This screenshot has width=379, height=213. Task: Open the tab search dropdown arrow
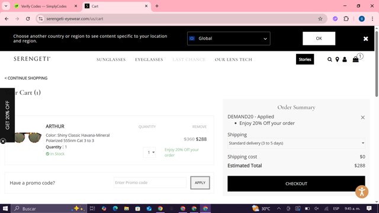pos(6,6)
